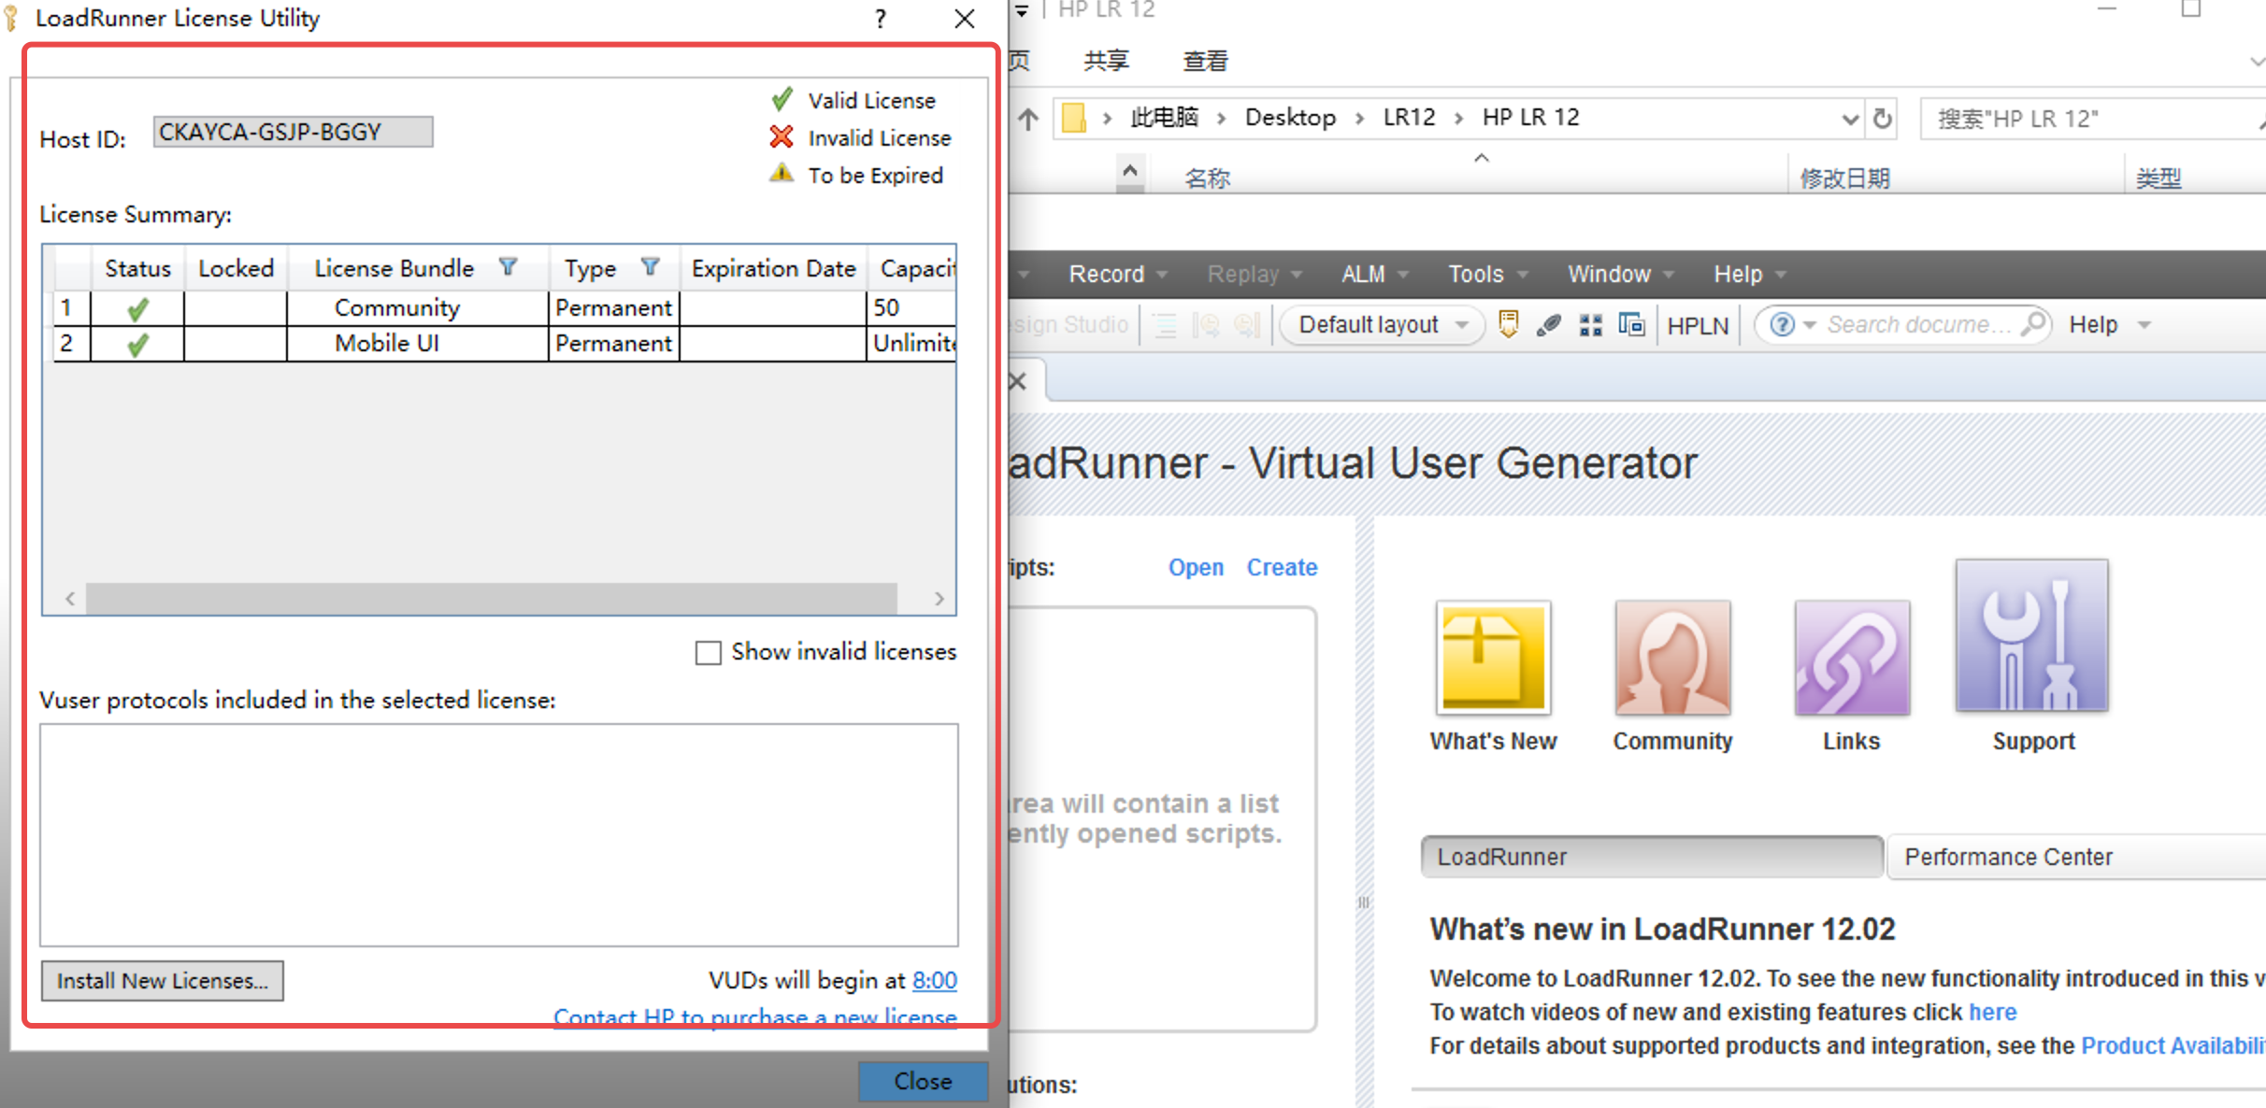Image resolution: width=2266 pixels, height=1108 pixels.
Task: Click the refresh icon in the Explorer address bar
Action: click(1882, 118)
